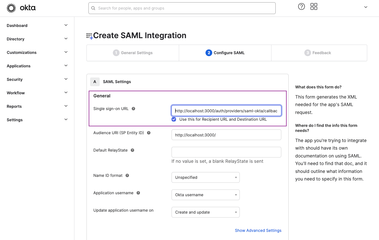Image resolution: width=379 pixels, height=240 pixels.
Task: Click the Default RelayState input field
Action: (226, 152)
